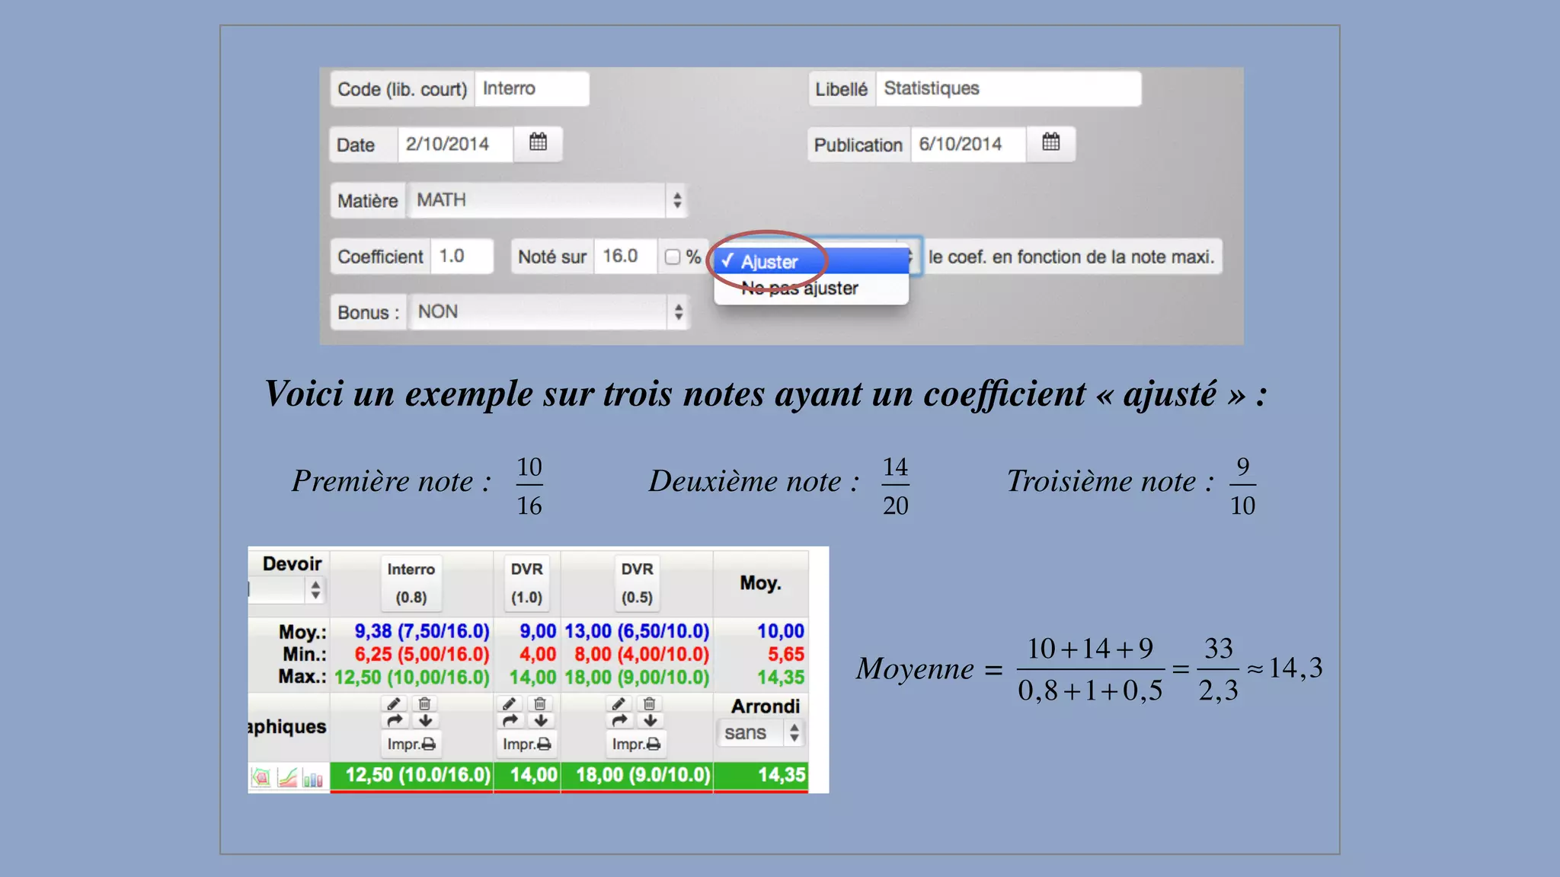This screenshot has width=1560, height=877.
Task: Click the Libellé Statistiques text field
Action: click(1007, 89)
